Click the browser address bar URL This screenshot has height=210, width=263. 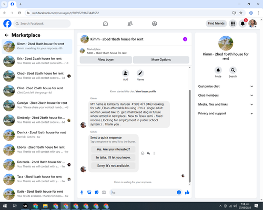click(66, 13)
